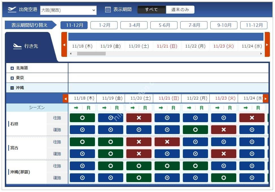Screen dimensions: 275x192
Task: Collapse the 沖縄 destination group
Action: [x=12, y=88]
